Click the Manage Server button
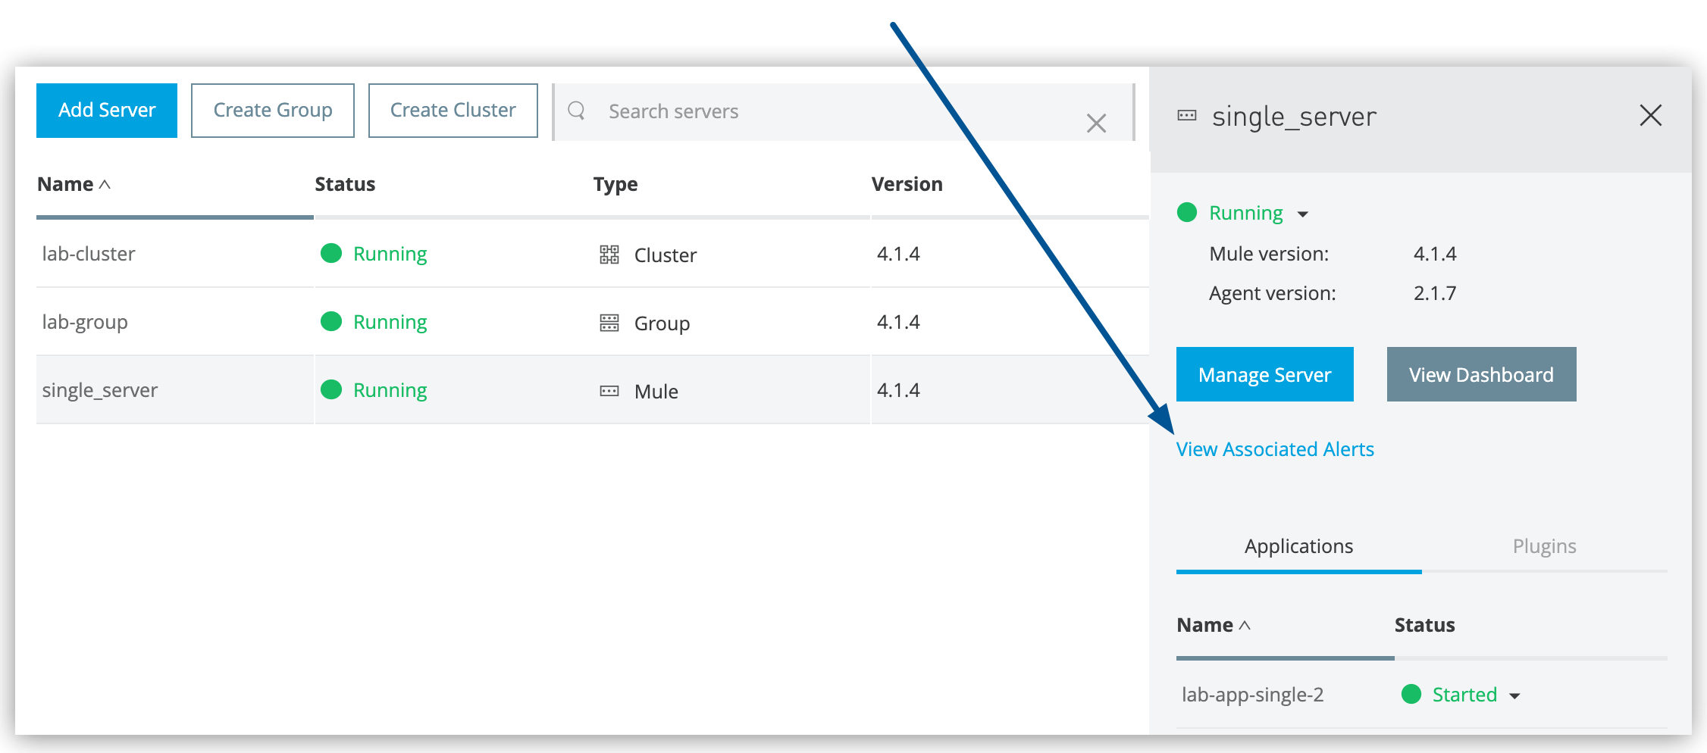The image size is (1707, 753). tap(1264, 373)
